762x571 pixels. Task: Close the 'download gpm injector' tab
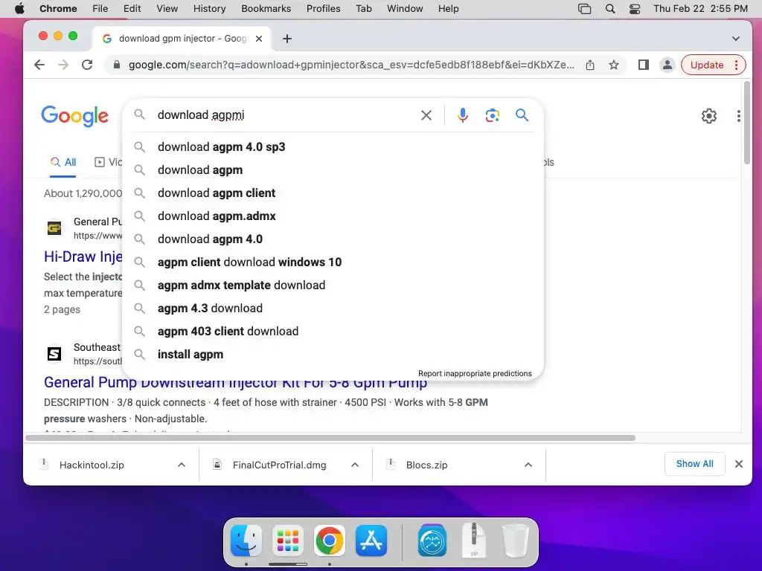pos(259,39)
